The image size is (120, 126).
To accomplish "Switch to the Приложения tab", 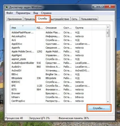I will tap(14, 19).
